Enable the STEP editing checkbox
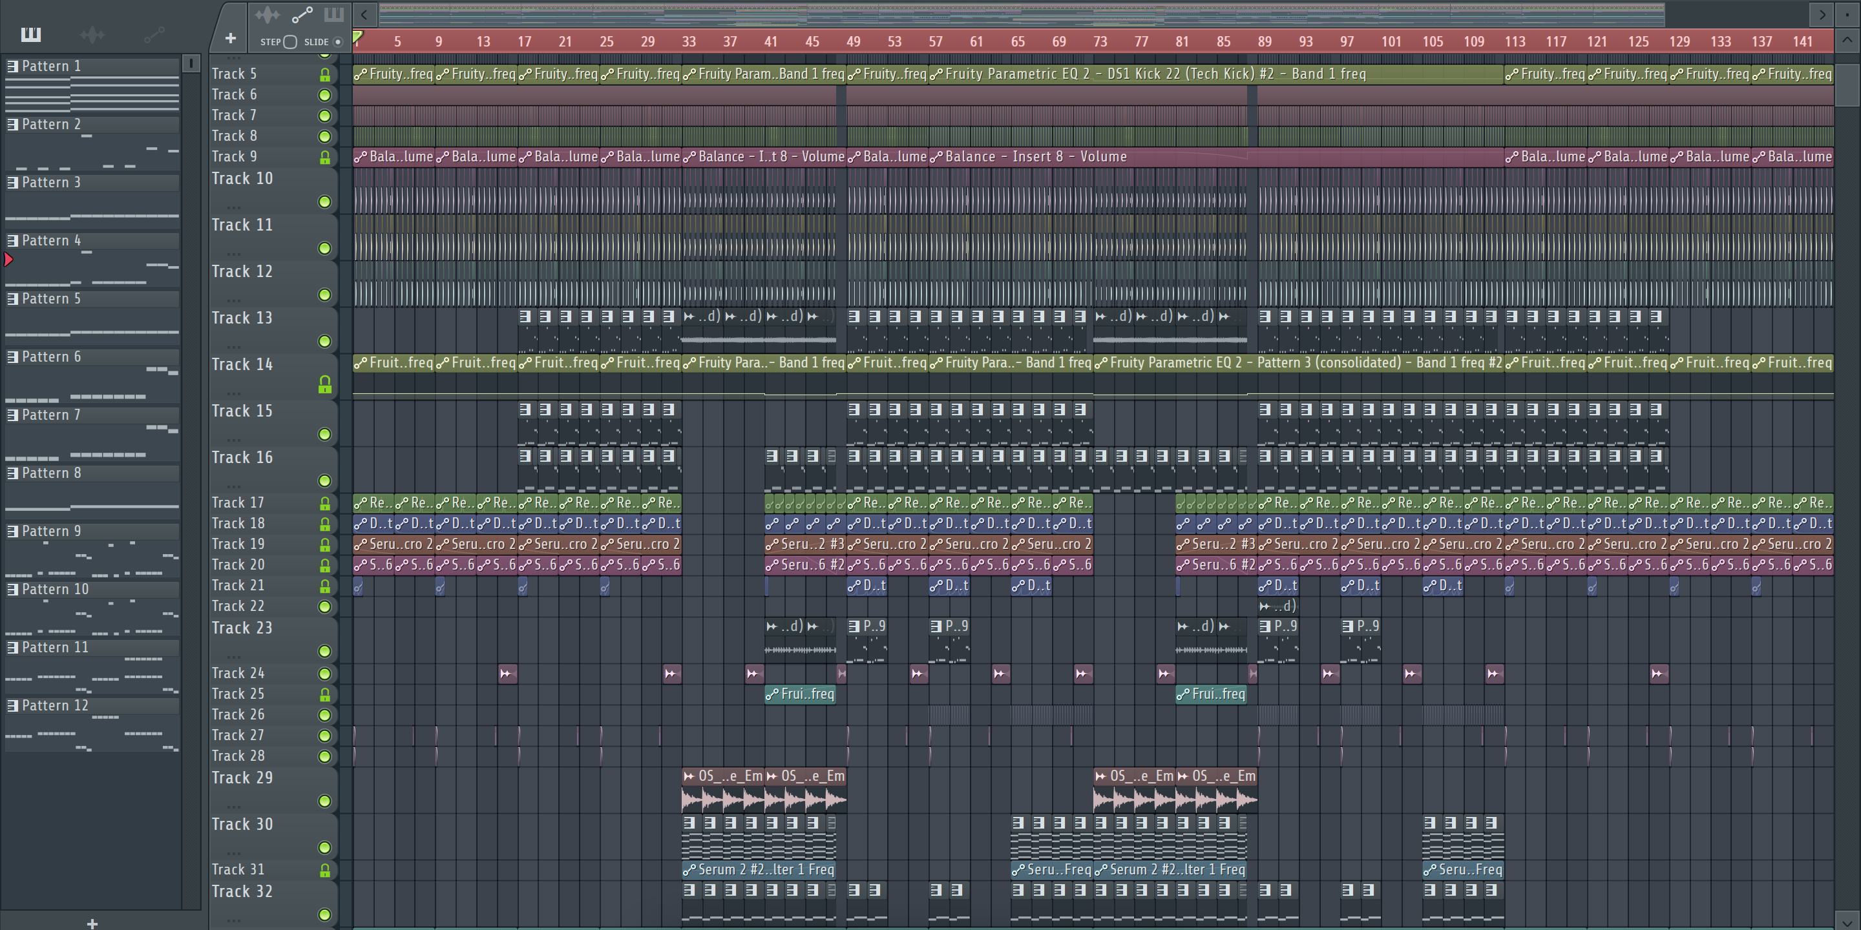This screenshot has height=930, width=1861. click(290, 42)
